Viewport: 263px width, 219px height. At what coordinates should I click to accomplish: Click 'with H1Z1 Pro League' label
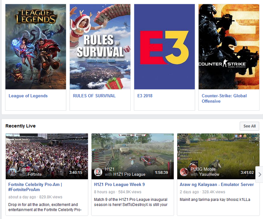coord(125,174)
